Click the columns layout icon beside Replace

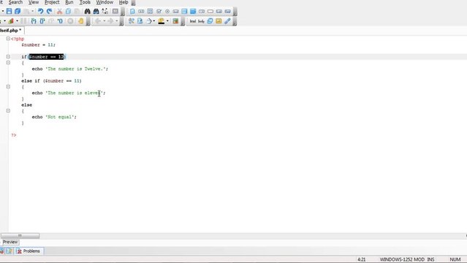[x=115, y=11]
